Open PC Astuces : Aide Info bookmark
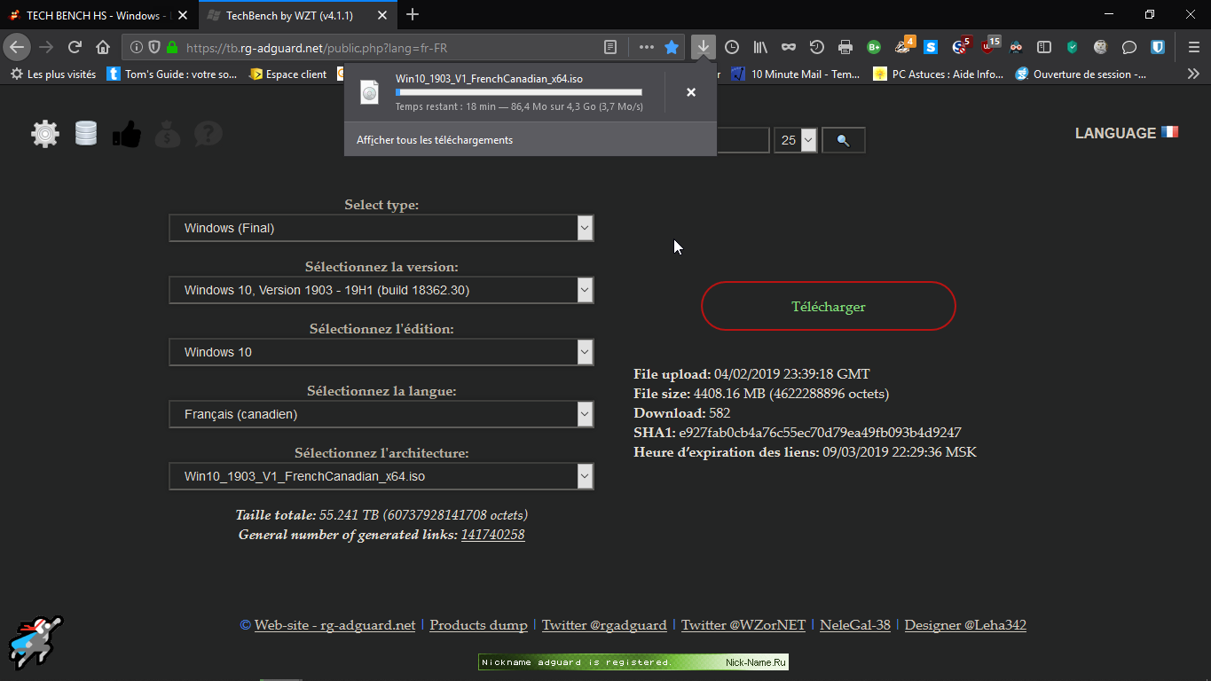Screen dimensions: 1211x681 [x=939, y=74]
